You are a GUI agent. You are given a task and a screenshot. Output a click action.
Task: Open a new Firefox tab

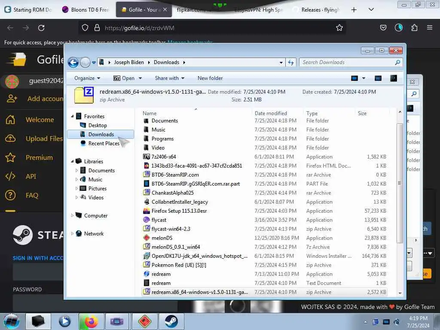[354, 10]
